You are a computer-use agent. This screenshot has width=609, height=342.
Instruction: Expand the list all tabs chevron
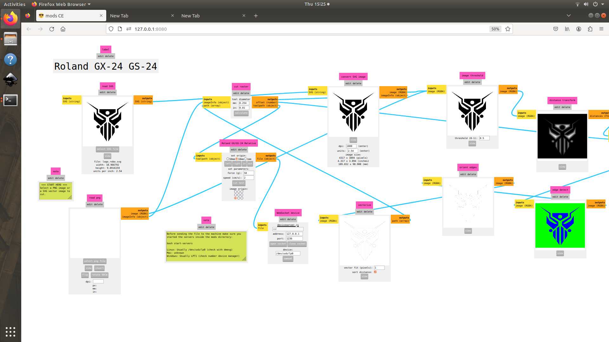pos(568,16)
